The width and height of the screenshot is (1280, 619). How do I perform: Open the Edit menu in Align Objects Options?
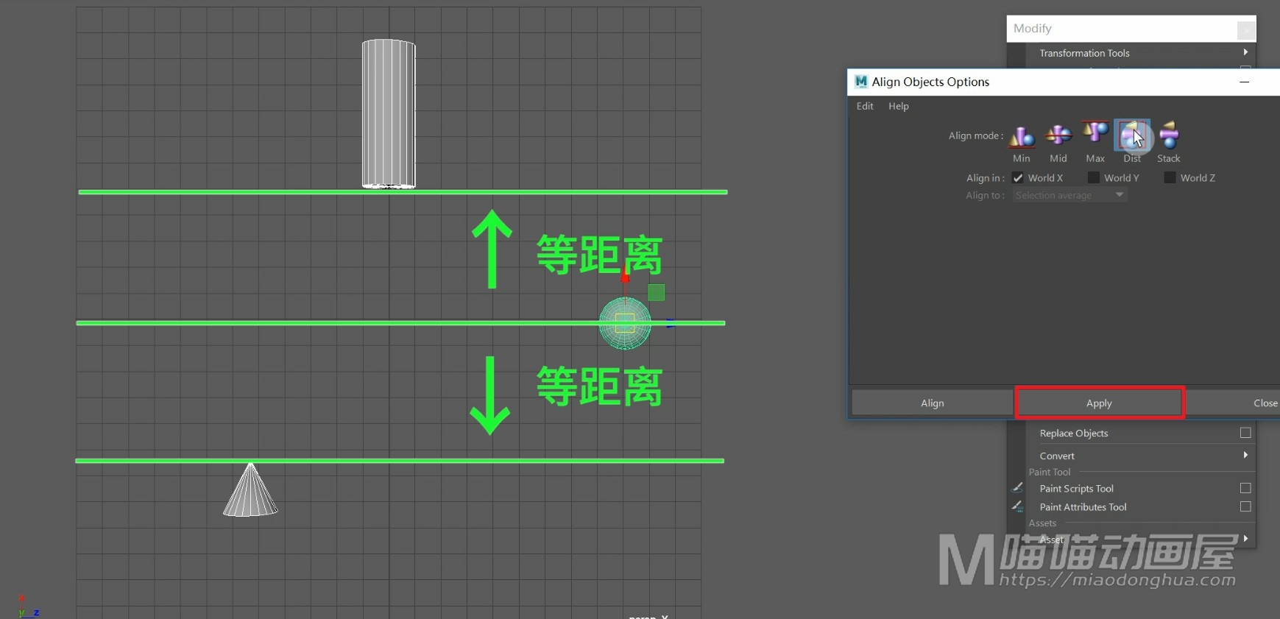(x=865, y=106)
